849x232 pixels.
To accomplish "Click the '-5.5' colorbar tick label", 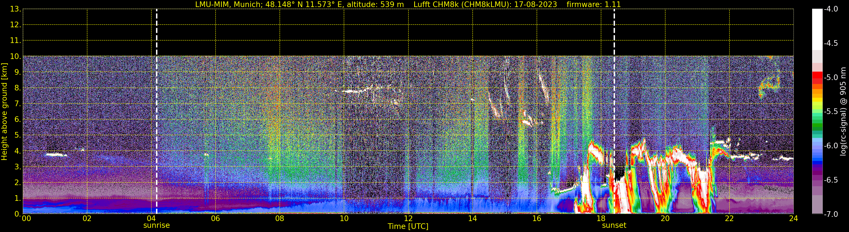I will [x=830, y=112].
